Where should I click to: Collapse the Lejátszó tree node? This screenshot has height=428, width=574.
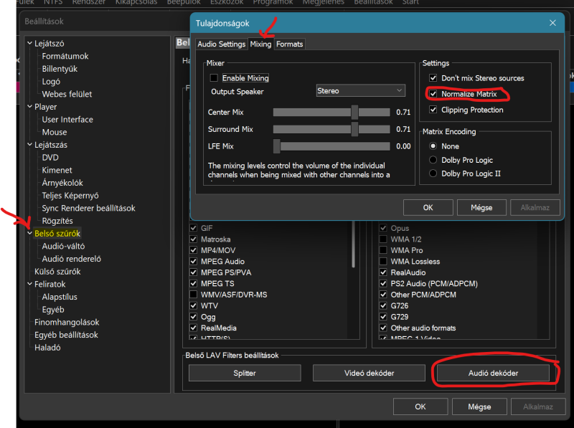click(29, 43)
